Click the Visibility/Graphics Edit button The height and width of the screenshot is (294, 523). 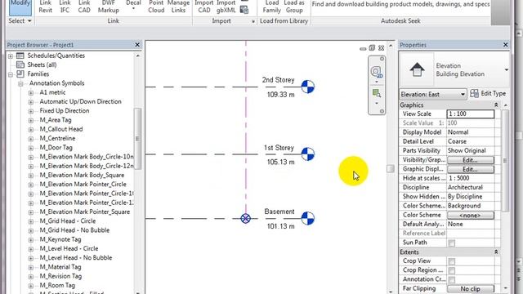pos(471,160)
